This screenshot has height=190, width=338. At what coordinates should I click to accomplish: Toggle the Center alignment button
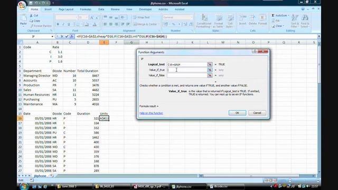110,24
